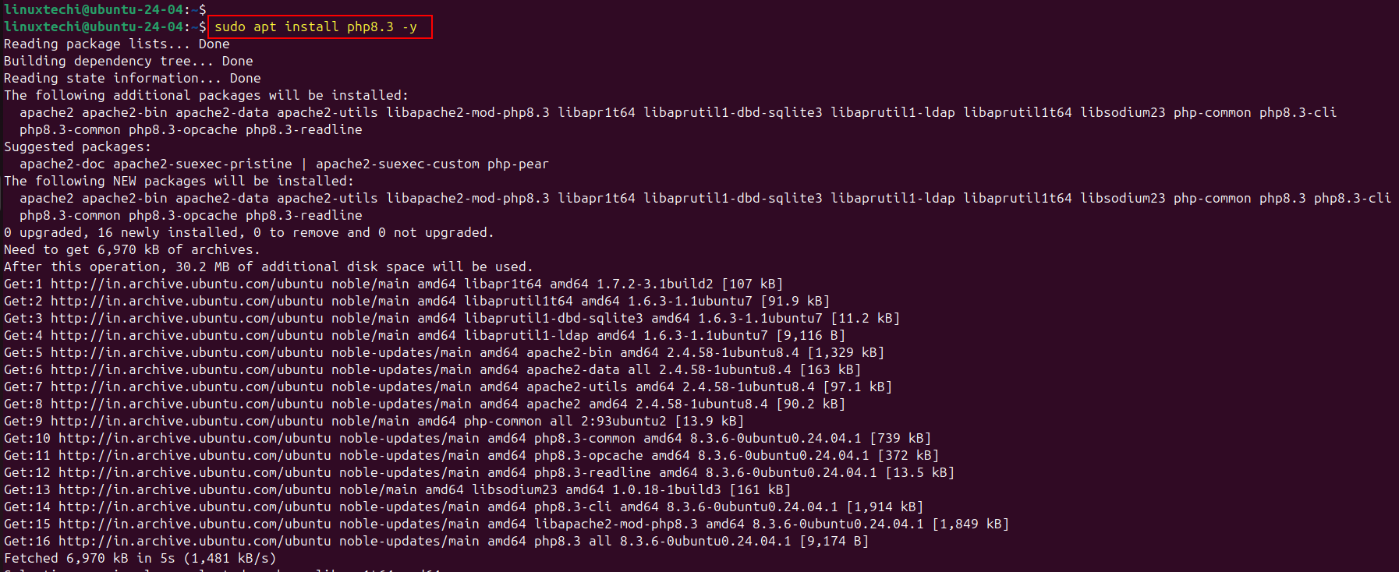The image size is (1399, 572).
Task: Click 'Need to get 6,970 kB' line
Action: coord(133,250)
